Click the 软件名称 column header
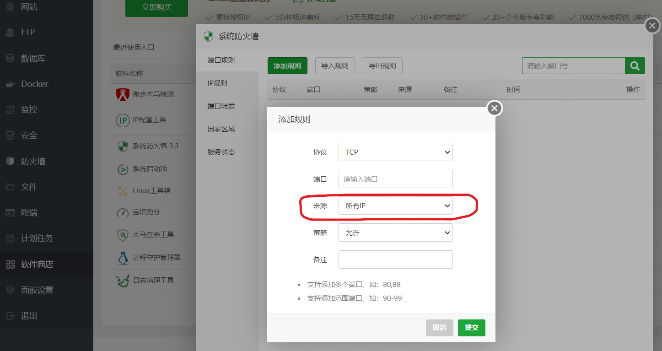The width and height of the screenshot is (662, 351). 129,74
